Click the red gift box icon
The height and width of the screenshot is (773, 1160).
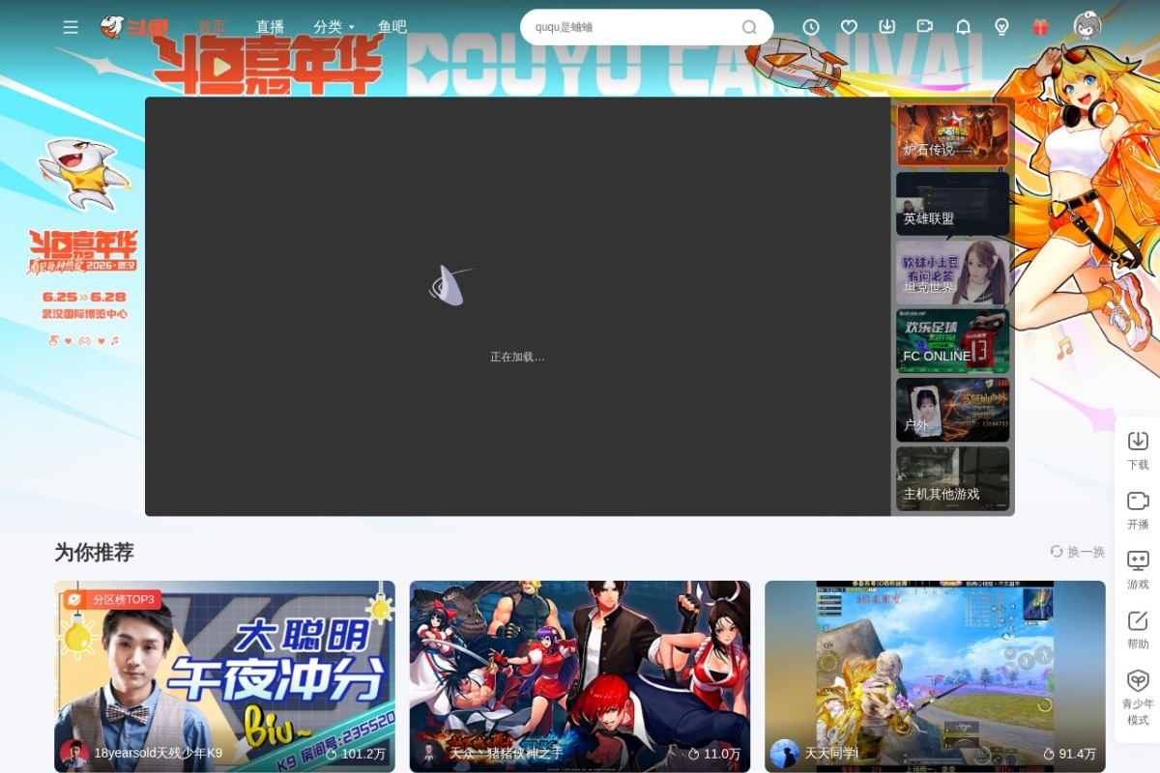(1040, 27)
